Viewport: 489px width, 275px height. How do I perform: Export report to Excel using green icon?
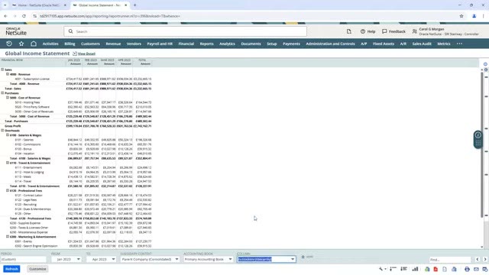[x=427, y=269]
